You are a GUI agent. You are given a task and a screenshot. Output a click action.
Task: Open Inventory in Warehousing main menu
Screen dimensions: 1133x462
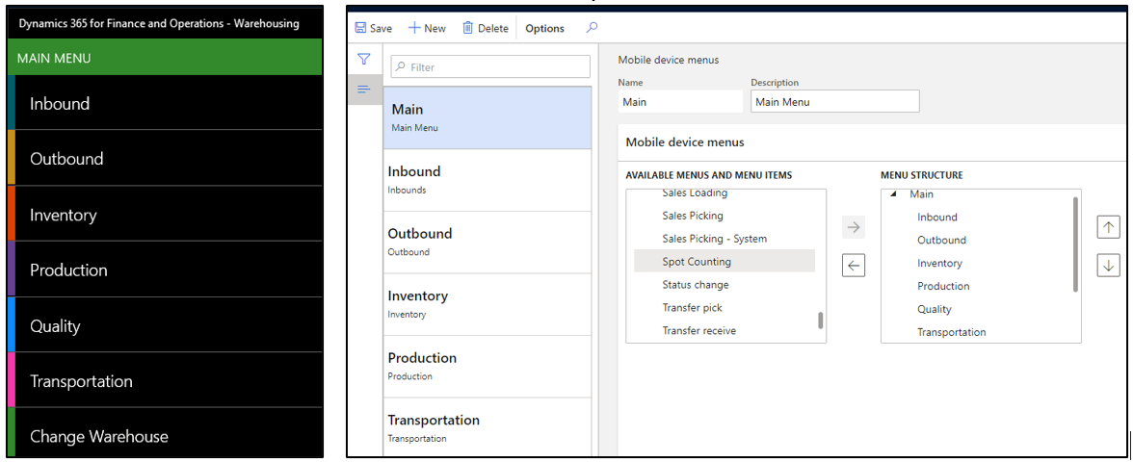[x=165, y=215]
